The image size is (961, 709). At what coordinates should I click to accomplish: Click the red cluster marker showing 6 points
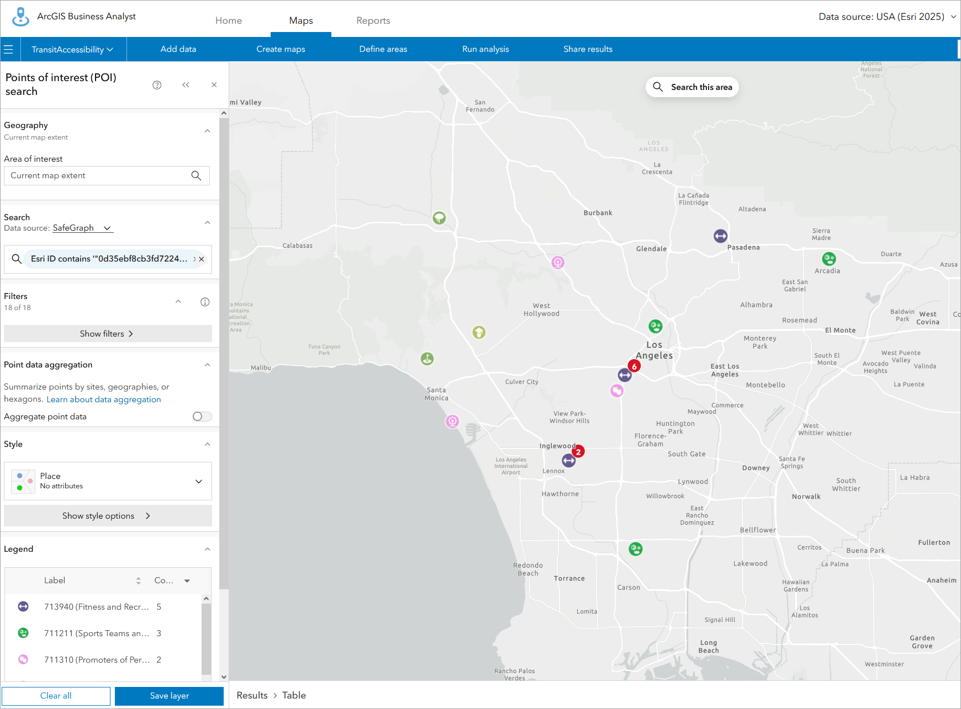point(634,365)
